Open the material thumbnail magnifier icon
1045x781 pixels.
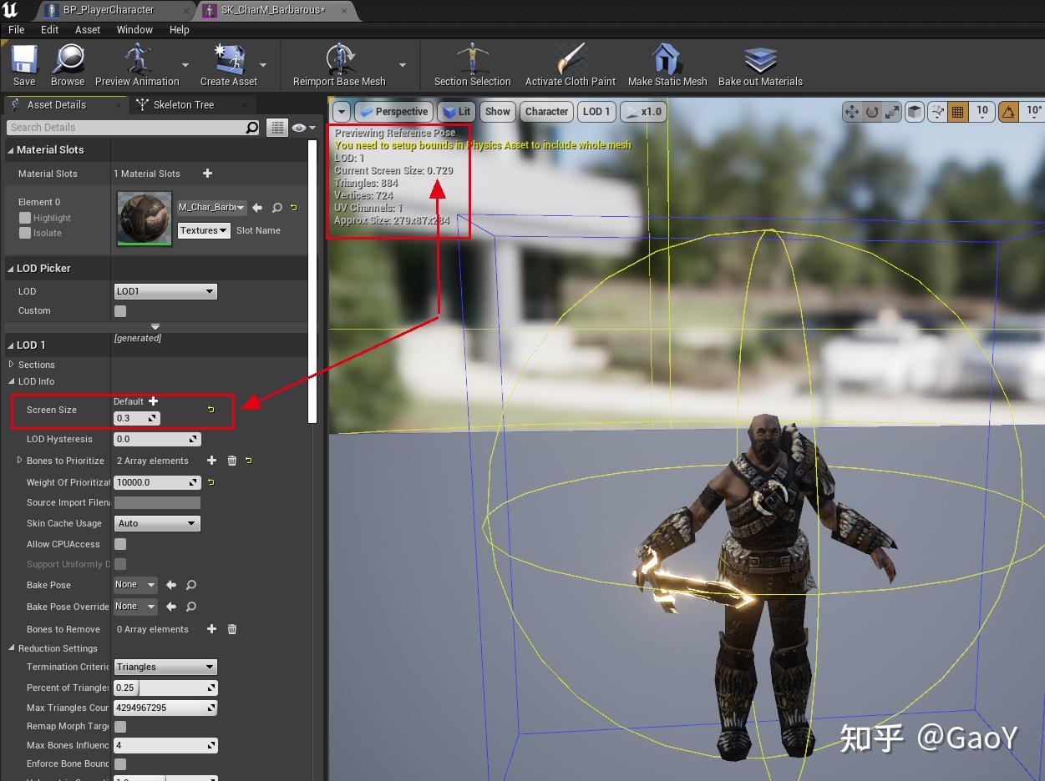[279, 208]
